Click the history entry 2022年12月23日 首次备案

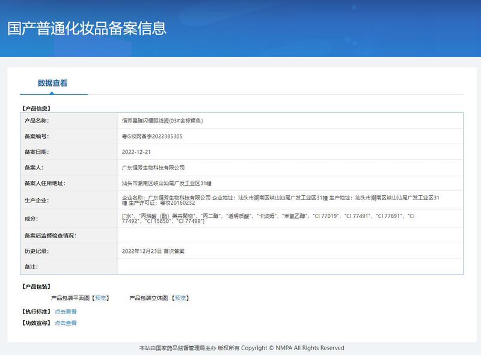pos(153,251)
